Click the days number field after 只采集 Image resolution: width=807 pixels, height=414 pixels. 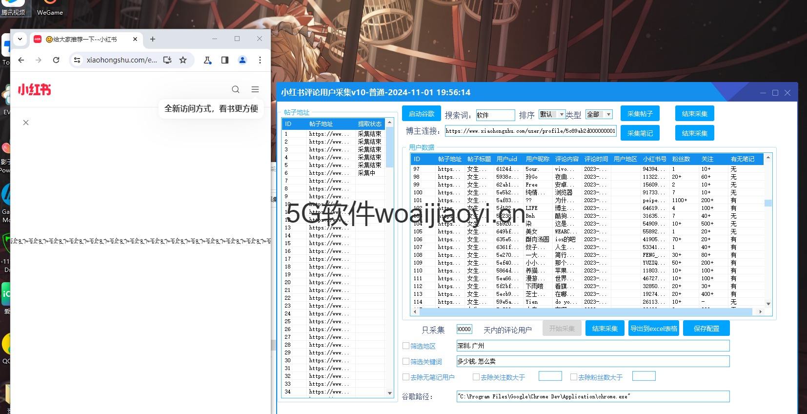pyautogui.click(x=464, y=329)
